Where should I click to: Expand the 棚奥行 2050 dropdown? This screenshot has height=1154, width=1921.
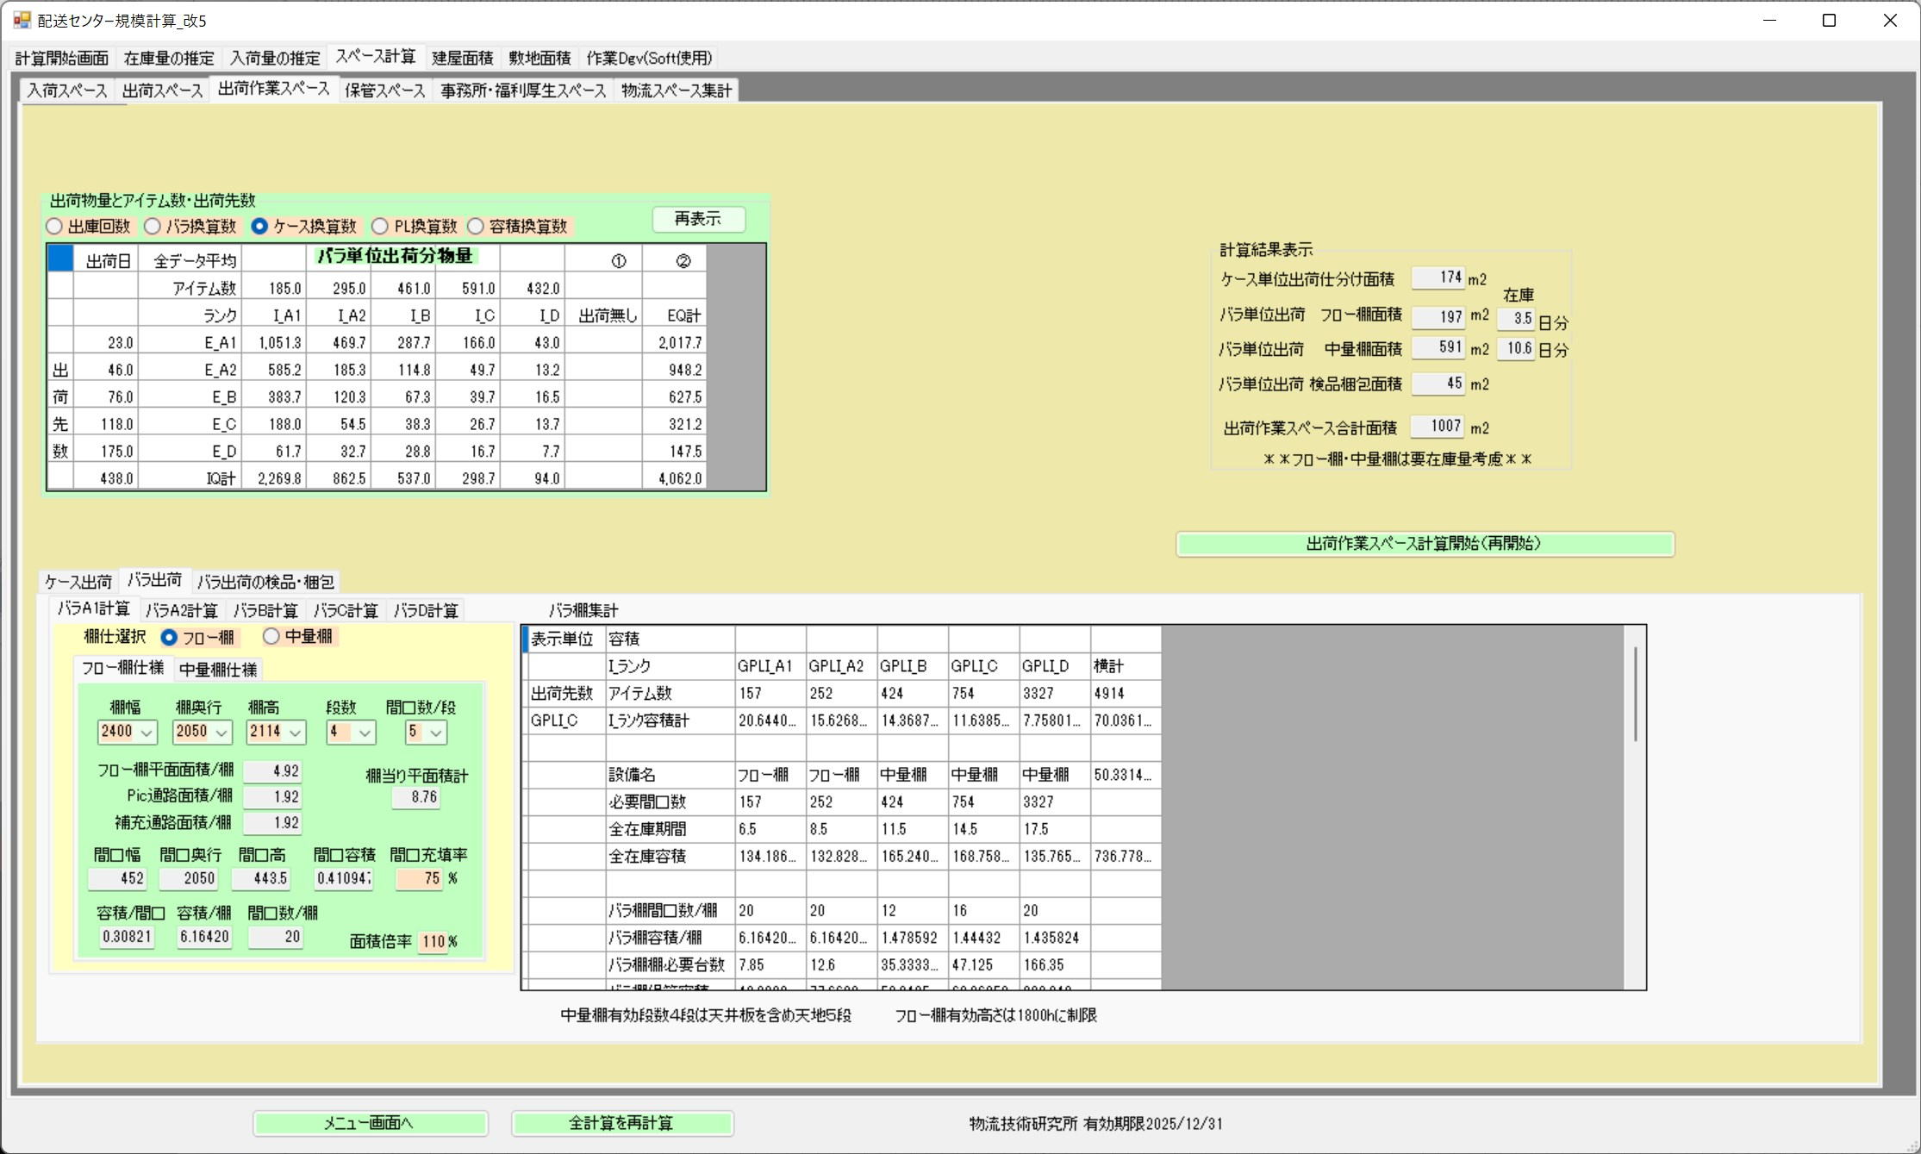click(x=221, y=733)
